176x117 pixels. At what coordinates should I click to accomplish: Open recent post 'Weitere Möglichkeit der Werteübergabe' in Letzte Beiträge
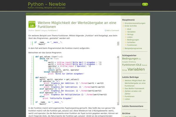click(135, 83)
